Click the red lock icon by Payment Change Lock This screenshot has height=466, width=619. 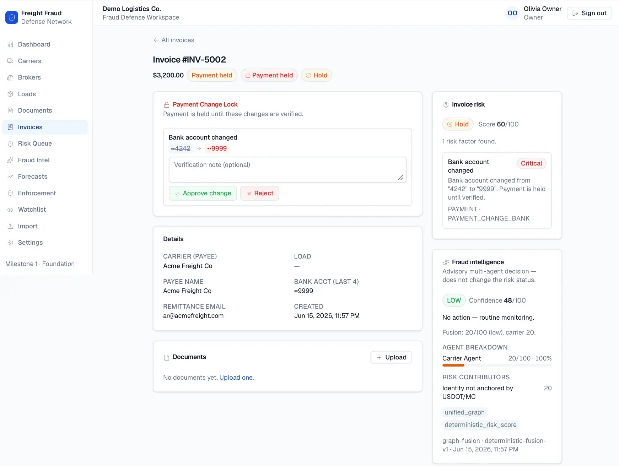pos(166,105)
